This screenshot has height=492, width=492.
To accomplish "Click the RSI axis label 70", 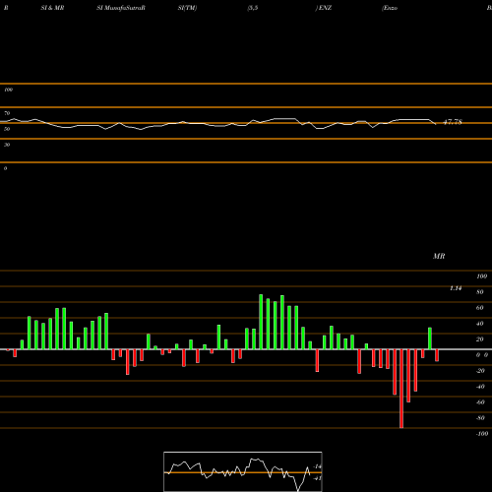I will 7,113.
